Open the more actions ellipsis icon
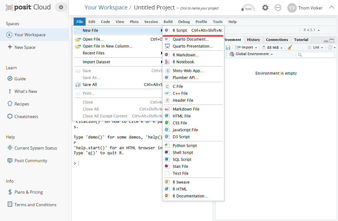338x221 pixels. point(278,8)
